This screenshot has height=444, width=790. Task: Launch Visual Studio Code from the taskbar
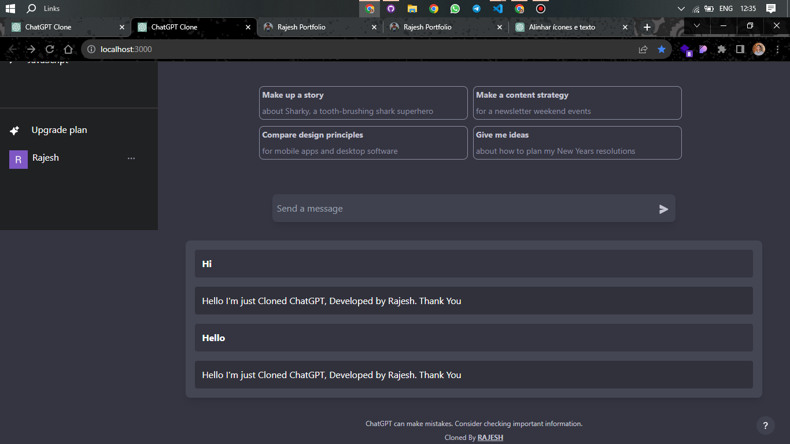497,9
